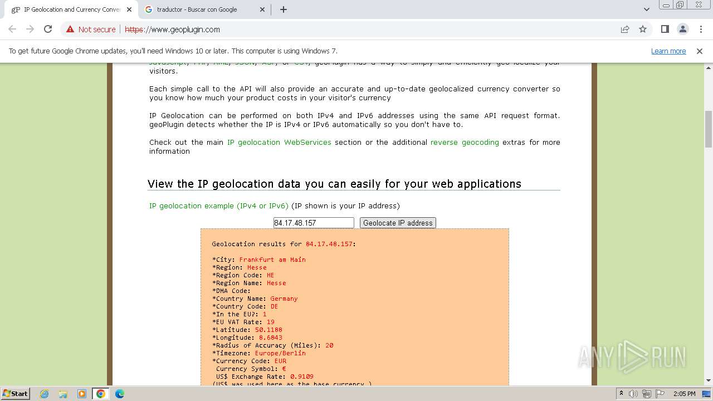Bookmark this tab star icon
713x401 pixels.
[x=643, y=30]
